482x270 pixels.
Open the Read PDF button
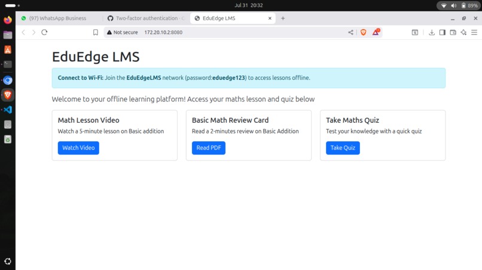[209, 148]
